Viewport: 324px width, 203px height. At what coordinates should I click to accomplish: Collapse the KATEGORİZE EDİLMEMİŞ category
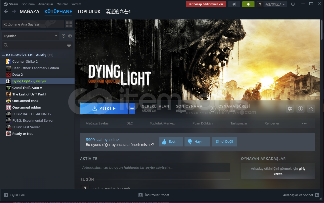pyautogui.click(x=4, y=55)
